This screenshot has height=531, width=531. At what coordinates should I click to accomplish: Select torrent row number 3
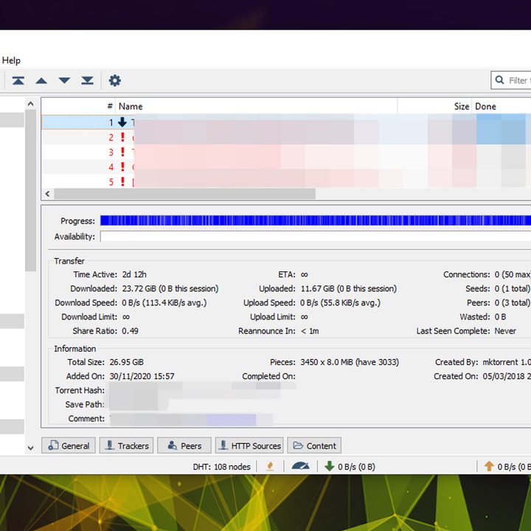point(286,152)
